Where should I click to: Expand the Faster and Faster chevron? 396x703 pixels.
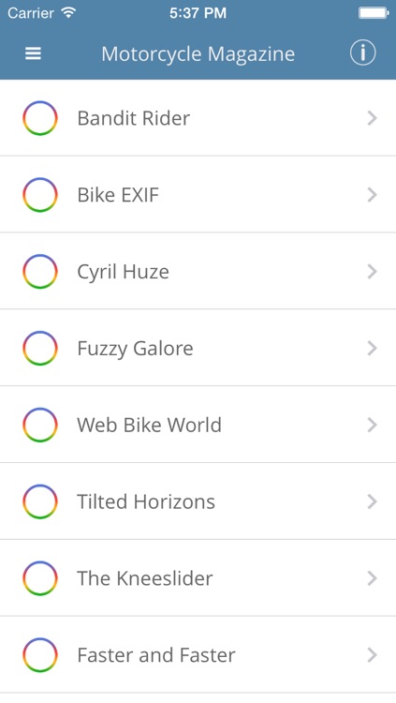(x=372, y=654)
